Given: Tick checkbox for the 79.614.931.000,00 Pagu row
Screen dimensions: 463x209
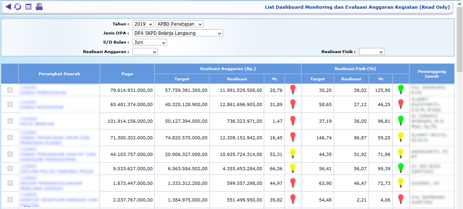Looking at the screenshot, I should click(10, 90).
